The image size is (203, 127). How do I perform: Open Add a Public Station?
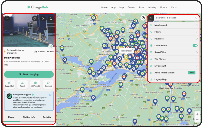pos(173,73)
